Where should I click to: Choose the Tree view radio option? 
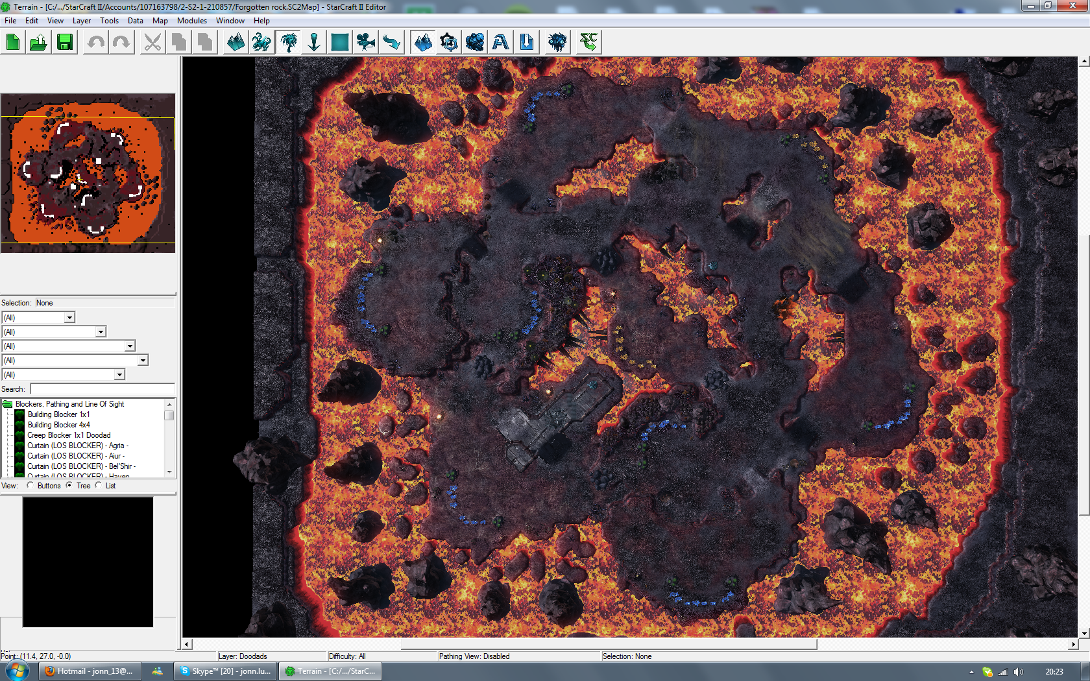point(69,485)
